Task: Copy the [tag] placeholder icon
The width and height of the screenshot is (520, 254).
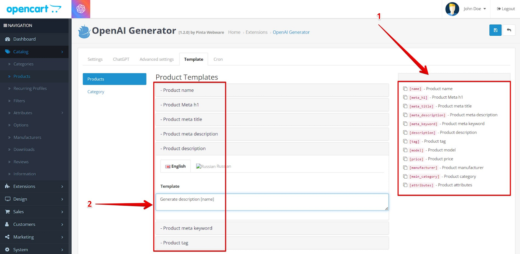Action: tap(405, 141)
